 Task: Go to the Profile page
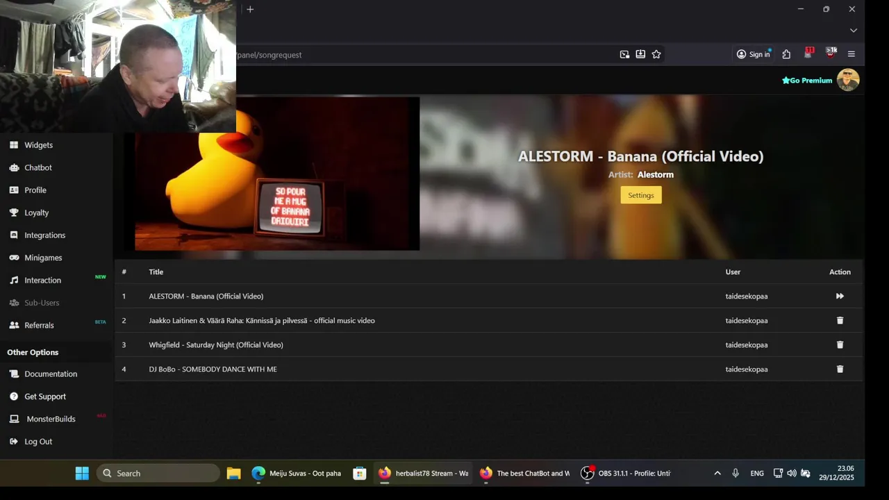(x=35, y=190)
